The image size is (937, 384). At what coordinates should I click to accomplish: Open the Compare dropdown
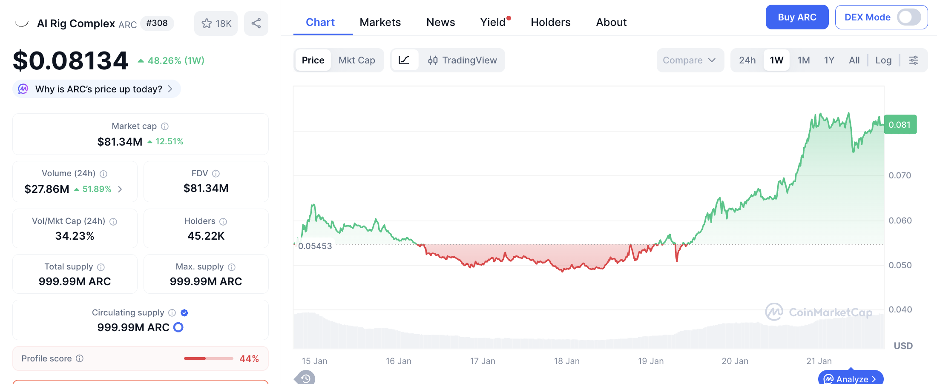689,60
